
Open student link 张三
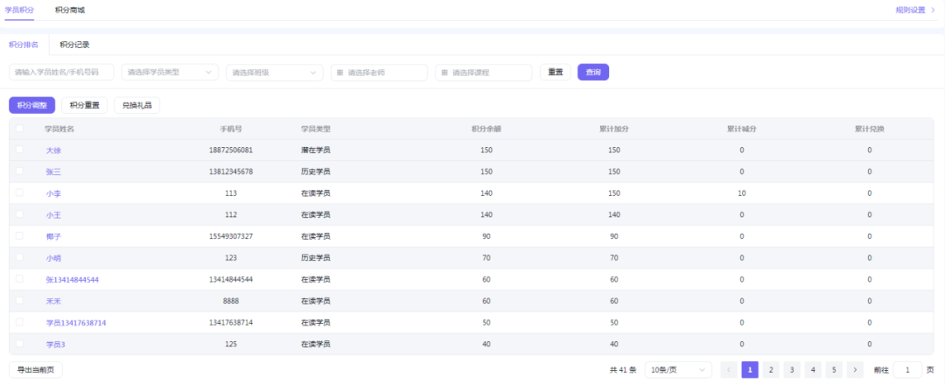coord(53,171)
